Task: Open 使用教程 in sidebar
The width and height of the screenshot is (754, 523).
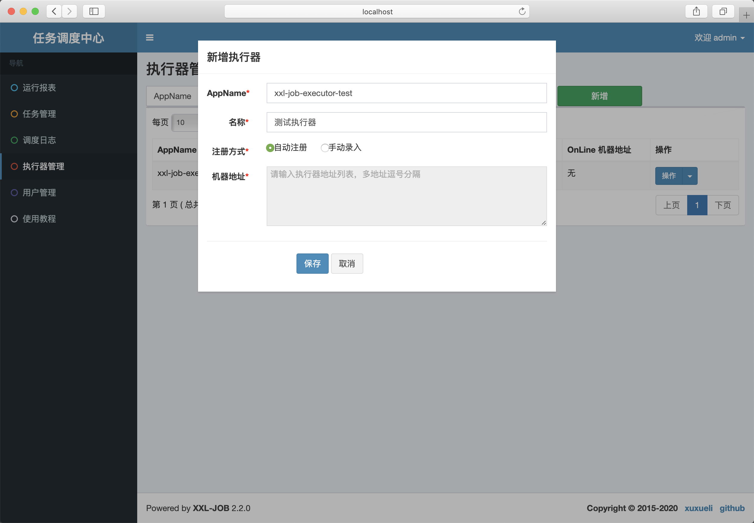Action: [69, 219]
